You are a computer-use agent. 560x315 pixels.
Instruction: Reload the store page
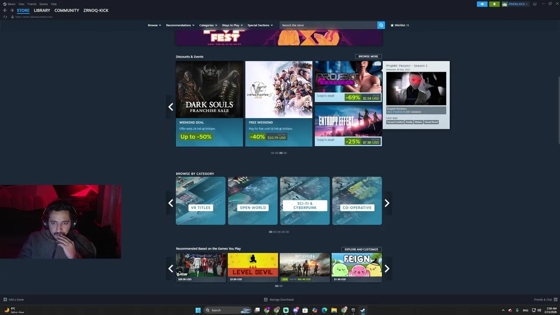5,17
